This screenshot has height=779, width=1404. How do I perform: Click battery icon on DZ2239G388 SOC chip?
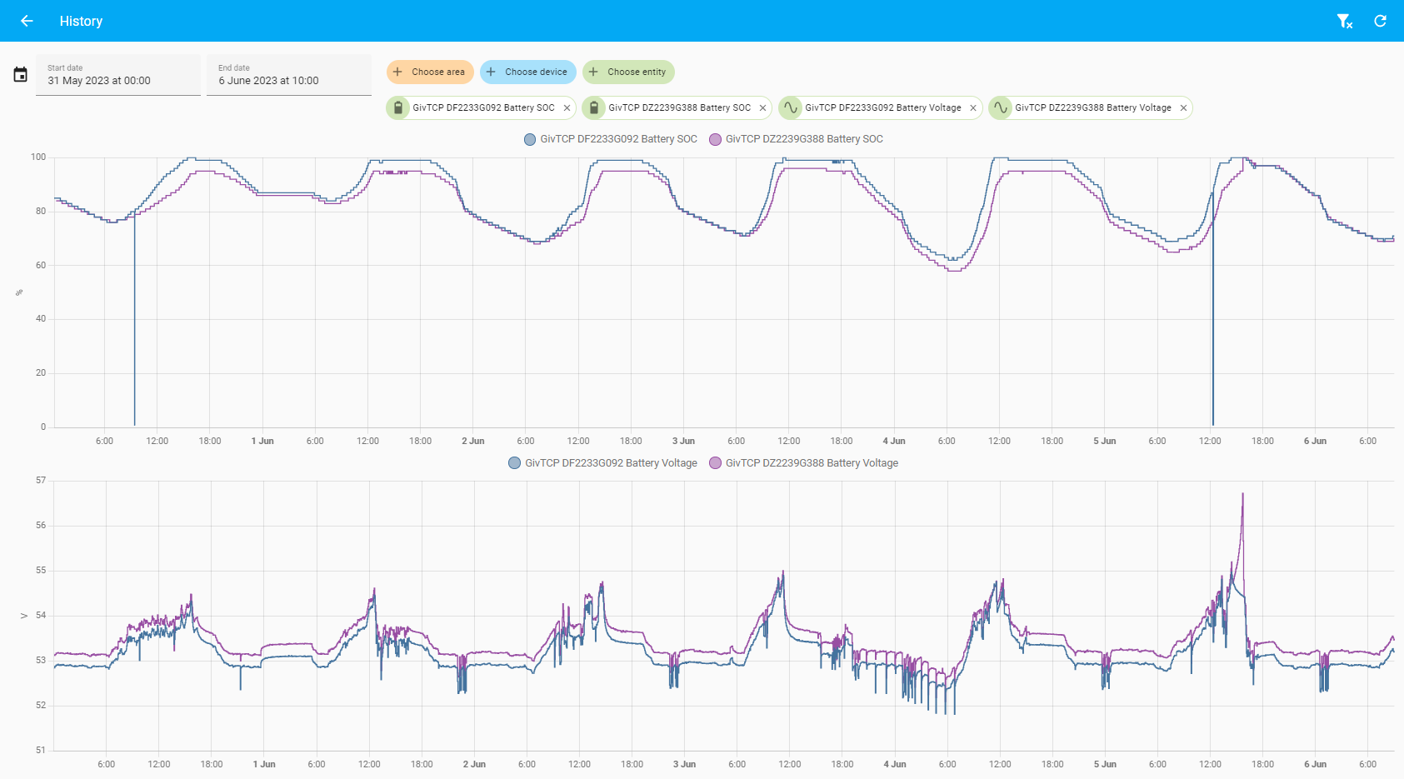click(x=594, y=107)
